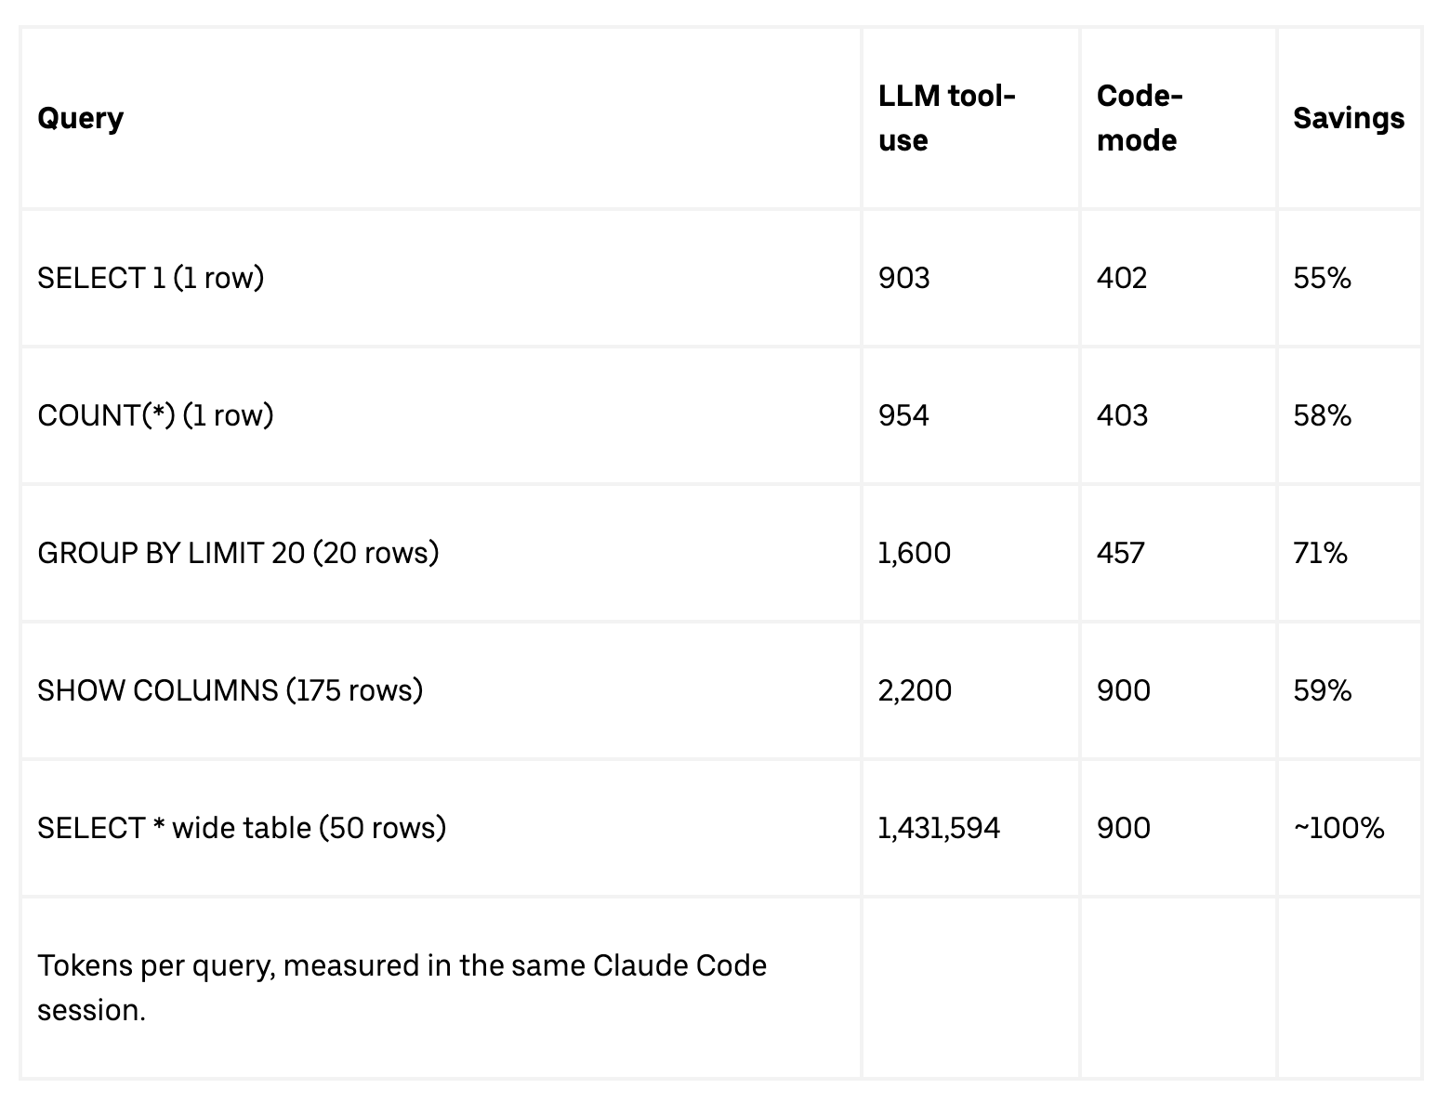Click the 457 Code-mode value
This screenshot has height=1102, width=1450.
click(1121, 553)
